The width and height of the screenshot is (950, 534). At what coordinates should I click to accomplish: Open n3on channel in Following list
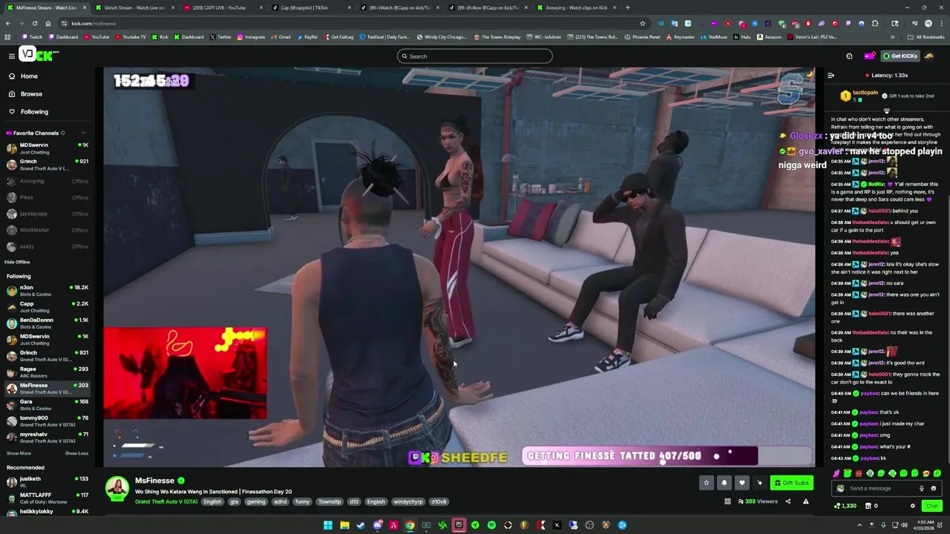pyautogui.click(x=46, y=291)
